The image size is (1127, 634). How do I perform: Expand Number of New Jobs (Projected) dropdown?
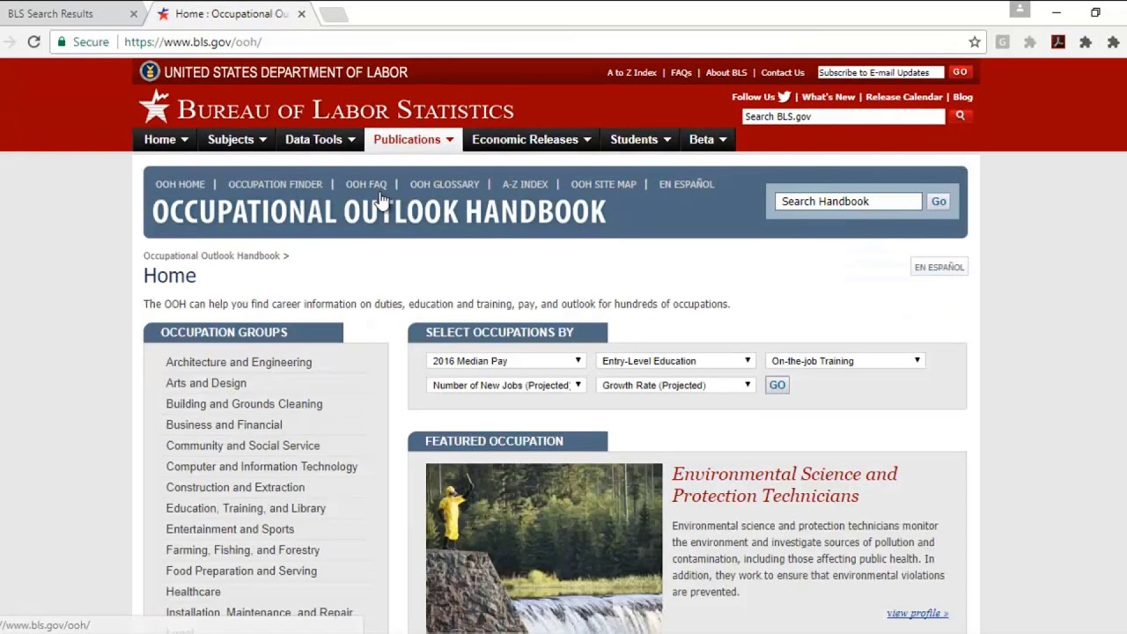506,385
